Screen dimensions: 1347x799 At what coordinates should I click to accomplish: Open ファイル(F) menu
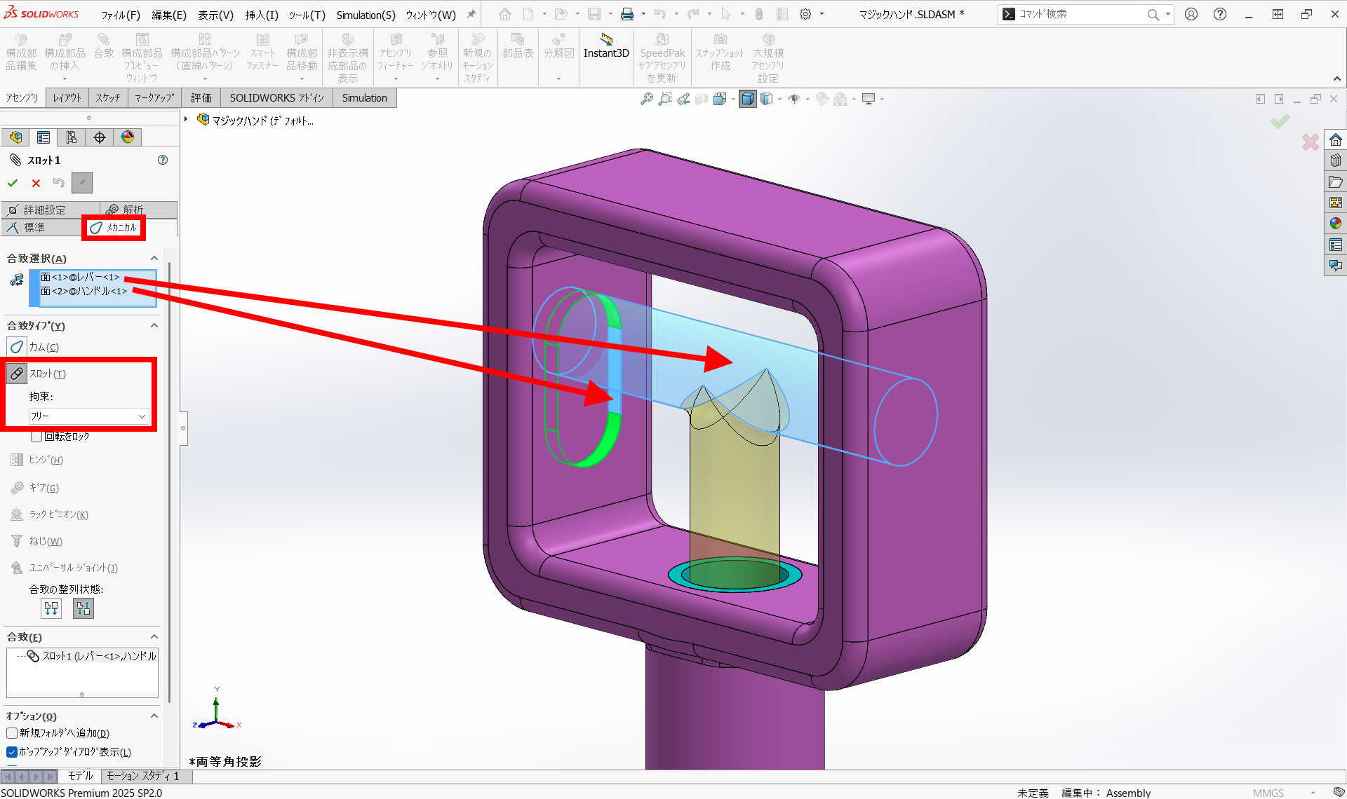[120, 15]
